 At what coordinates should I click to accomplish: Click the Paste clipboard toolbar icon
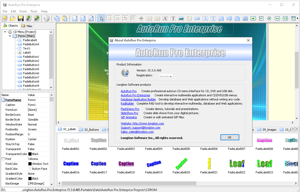(x=65, y=18)
